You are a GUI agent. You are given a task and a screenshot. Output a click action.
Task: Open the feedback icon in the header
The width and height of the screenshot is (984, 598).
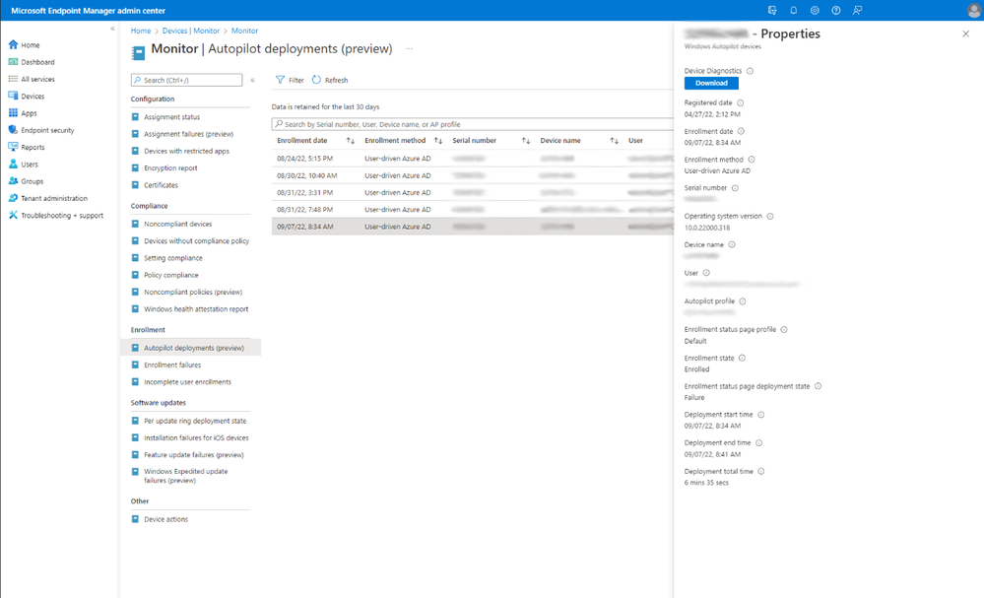pos(857,10)
